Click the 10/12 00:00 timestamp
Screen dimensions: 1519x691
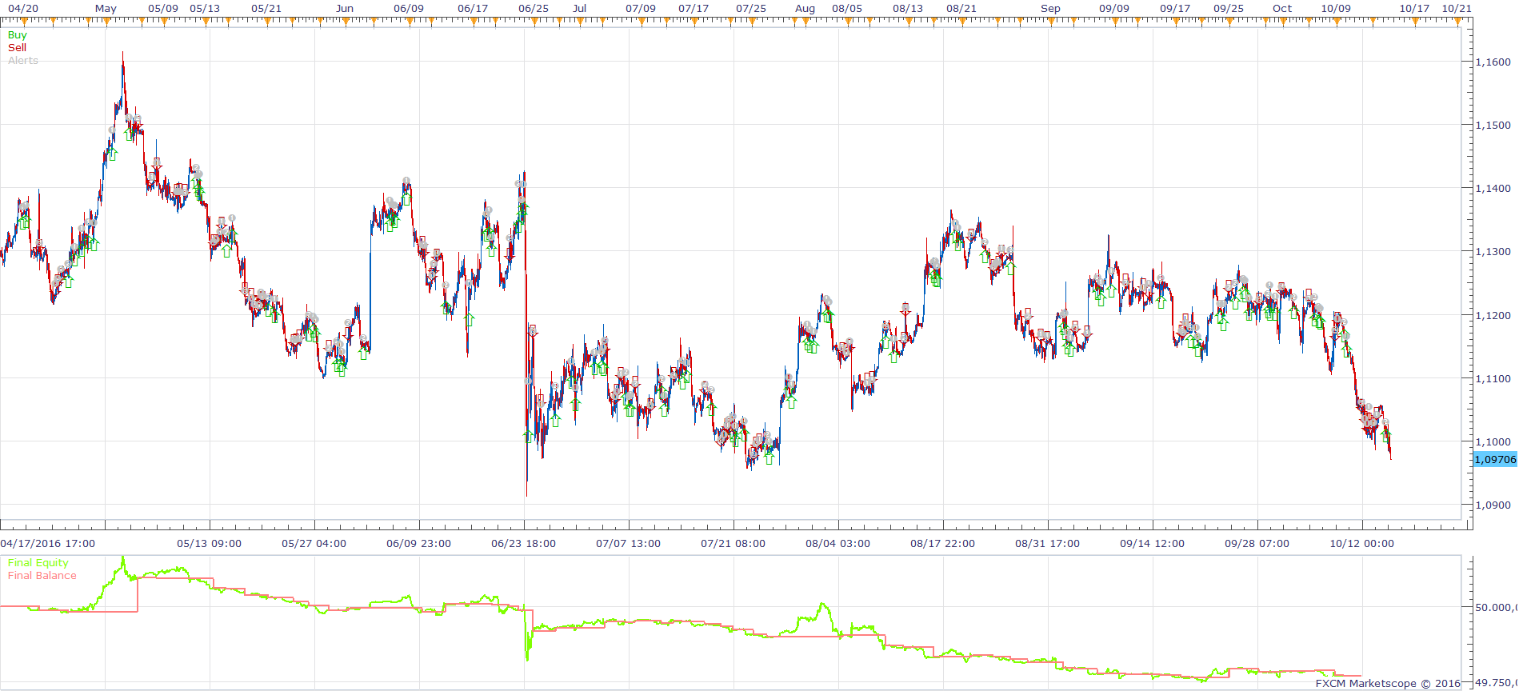click(x=1362, y=544)
